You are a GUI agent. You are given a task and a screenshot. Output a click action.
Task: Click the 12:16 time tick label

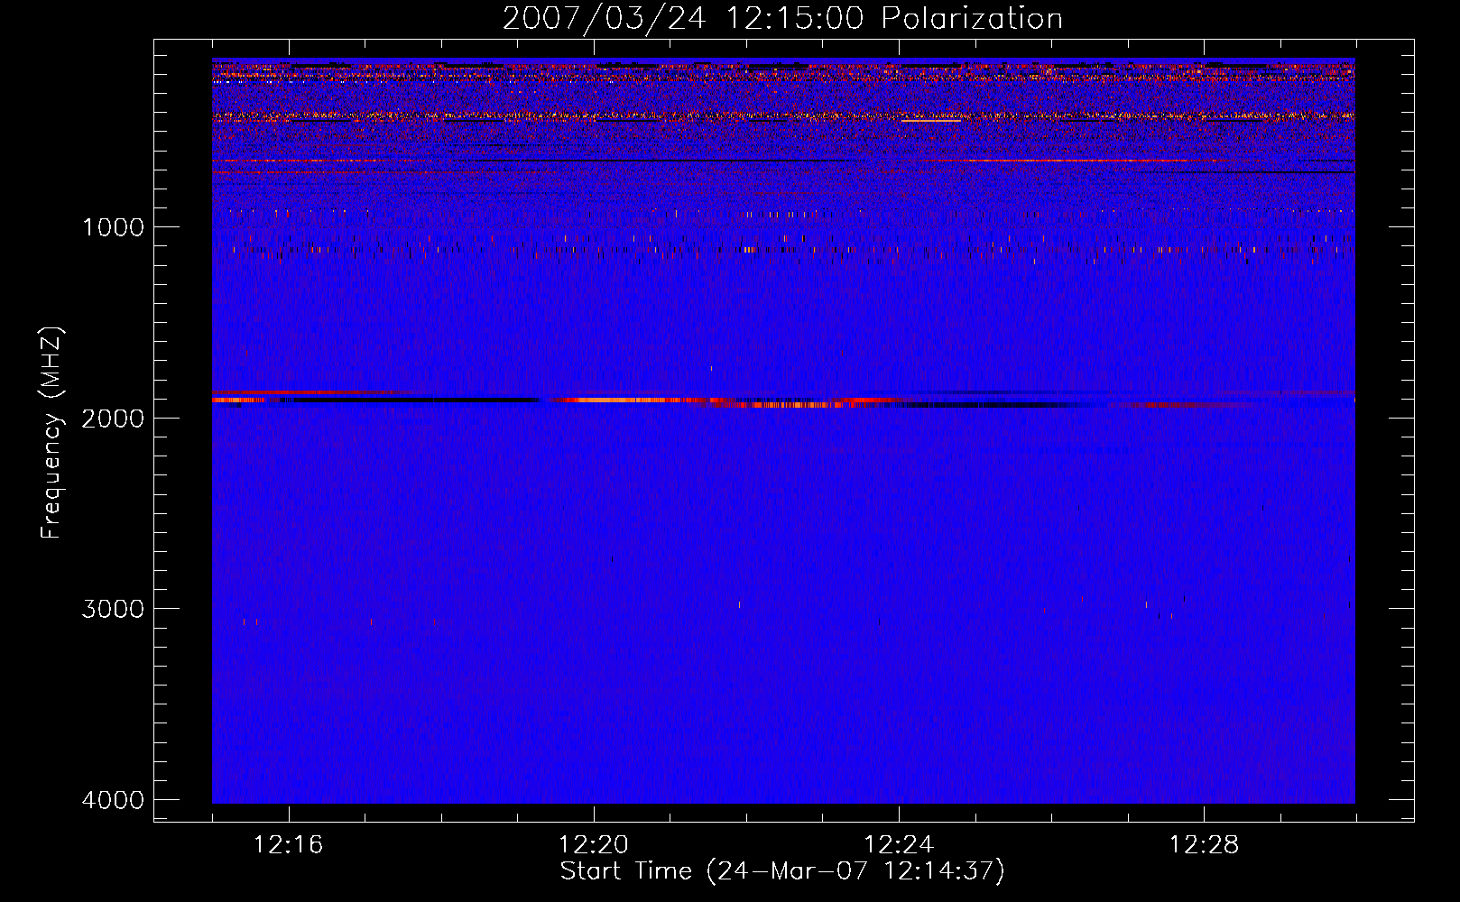tap(289, 845)
